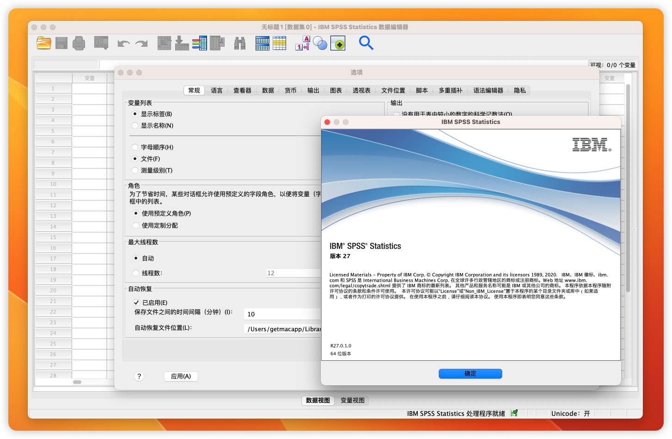Click the Variables icon with colored bars

click(x=199, y=43)
